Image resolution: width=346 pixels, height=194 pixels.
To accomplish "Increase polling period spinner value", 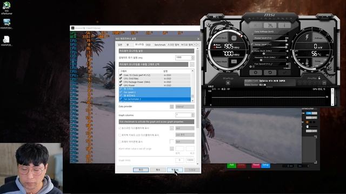I will point(192,57).
